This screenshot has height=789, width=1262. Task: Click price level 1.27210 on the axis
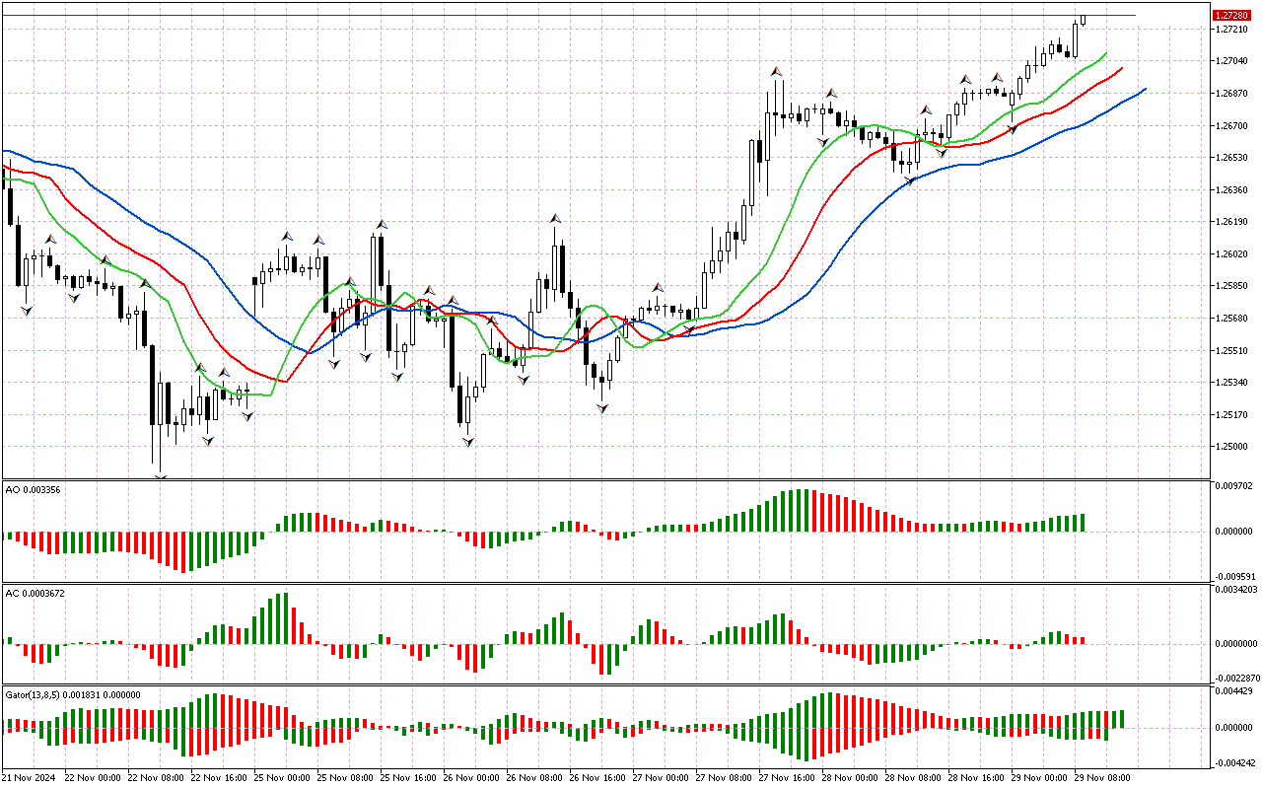coord(1230,30)
